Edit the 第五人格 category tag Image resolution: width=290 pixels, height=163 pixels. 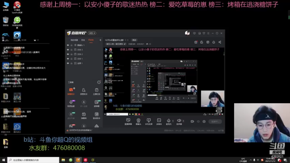click(116, 44)
